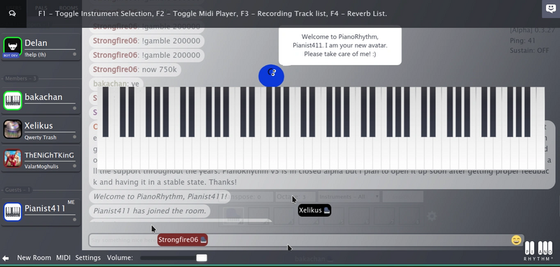The image size is (560, 267).
Task: Click the ME badge on Pianist411 card
Action: (71, 202)
